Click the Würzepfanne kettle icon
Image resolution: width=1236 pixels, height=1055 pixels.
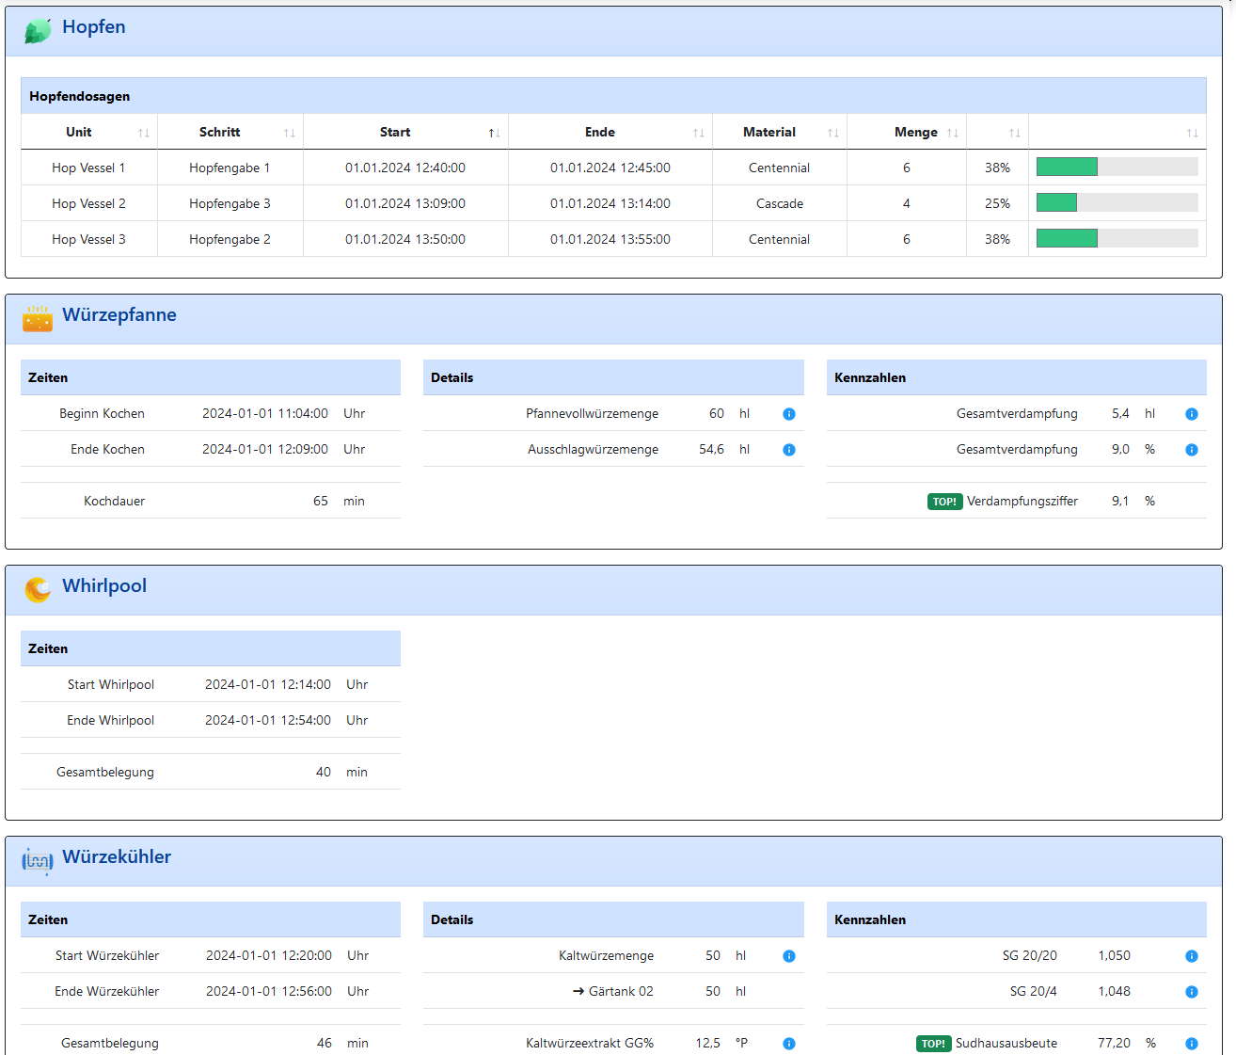[x=38, y=318]
